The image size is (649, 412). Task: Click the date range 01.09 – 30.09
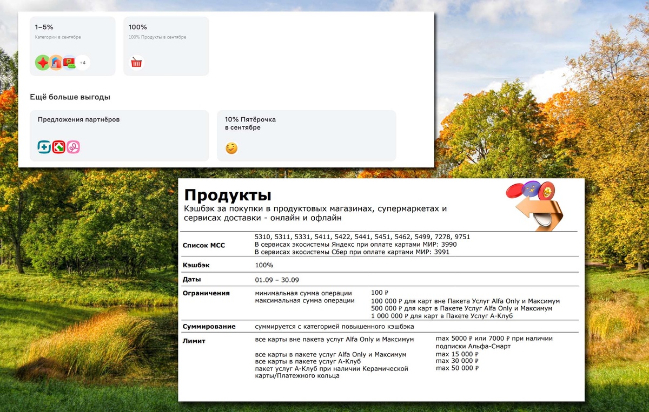pos(277,280)
